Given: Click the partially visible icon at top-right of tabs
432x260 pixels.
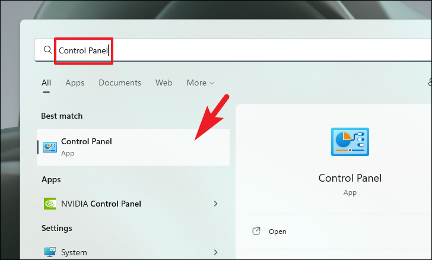Looking at the screenshot, I should (x=430, y=83).
